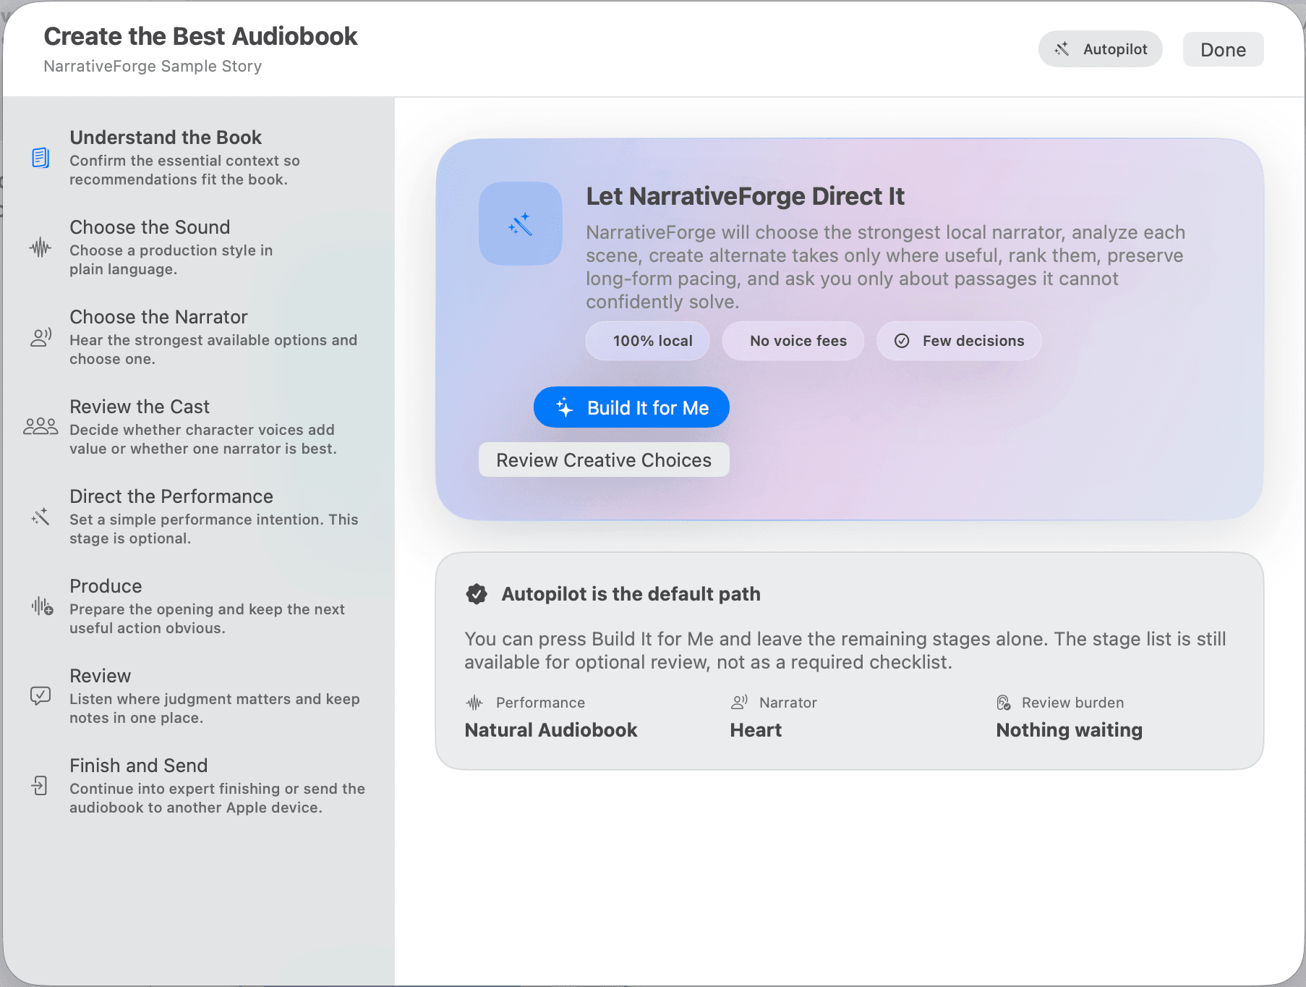The image size is (1306, 987).
Task: Click the large magic wand tile icon
Action: [x=521, y=224]
